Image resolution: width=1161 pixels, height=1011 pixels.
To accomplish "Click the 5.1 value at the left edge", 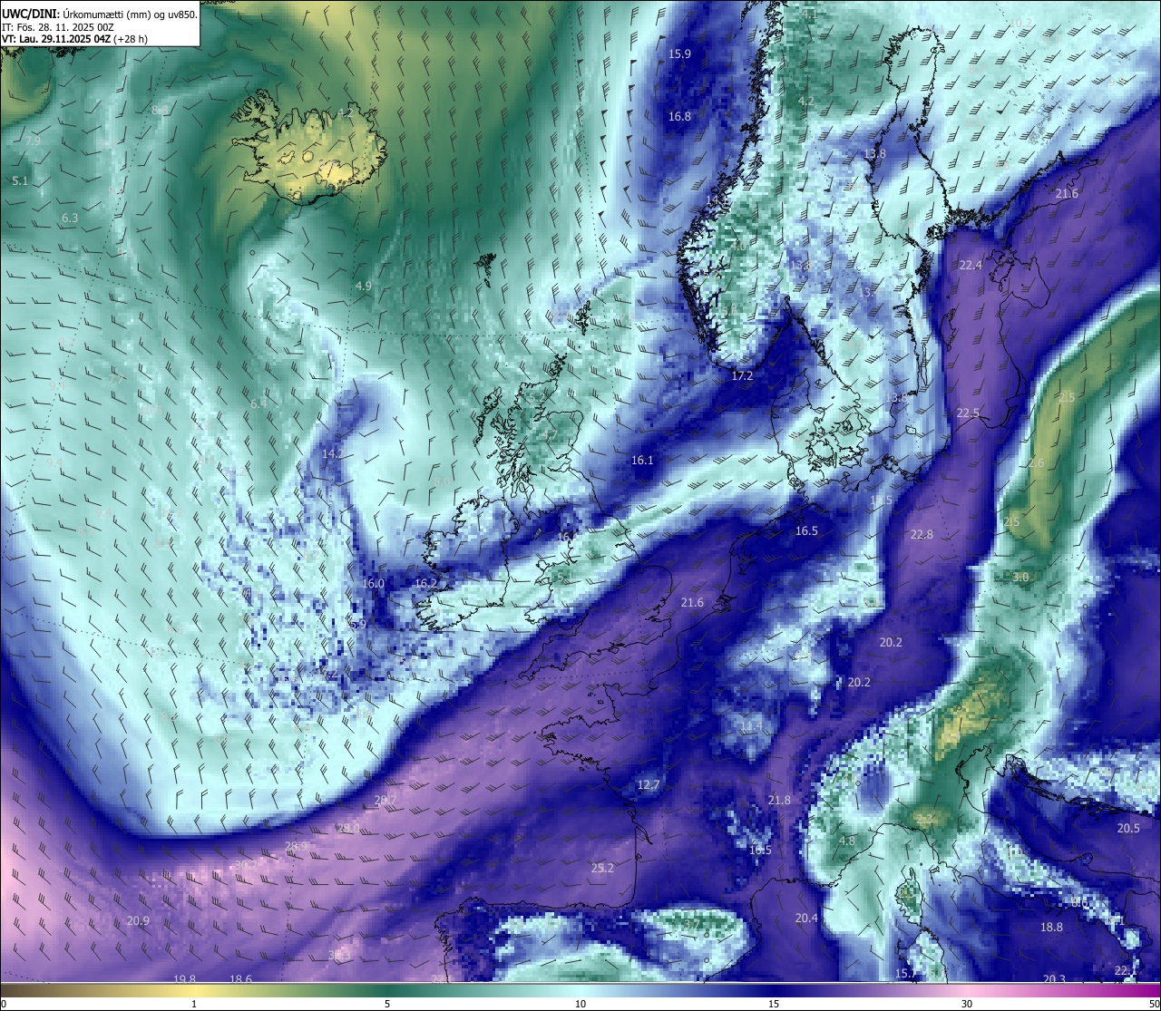I will (20, 181).
